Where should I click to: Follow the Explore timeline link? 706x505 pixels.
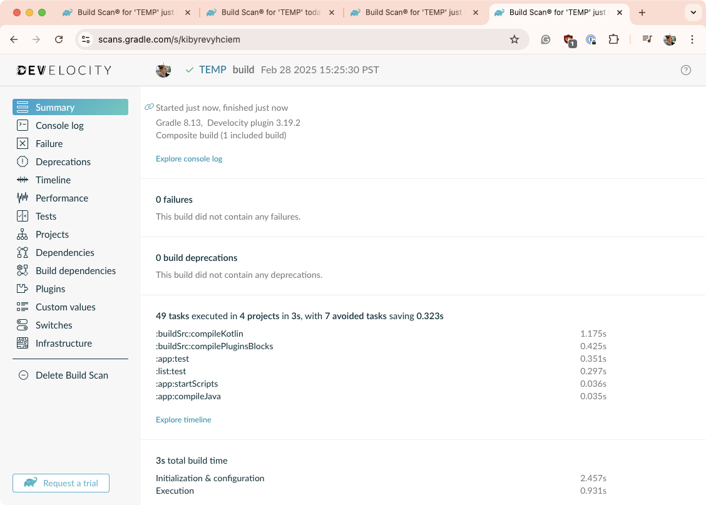coord(183,420)
